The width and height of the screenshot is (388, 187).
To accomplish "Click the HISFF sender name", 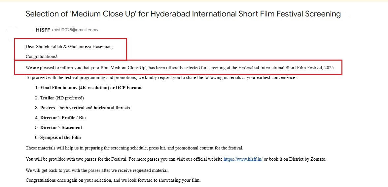I will [x=43, y=30].
